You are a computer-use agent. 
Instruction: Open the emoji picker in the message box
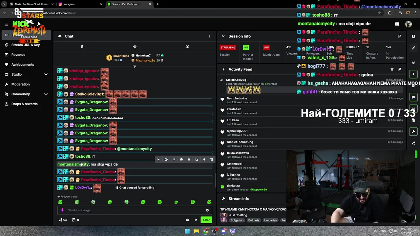207,210
